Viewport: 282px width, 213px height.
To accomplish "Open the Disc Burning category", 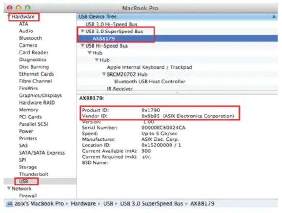I will (x=34, y=67).
